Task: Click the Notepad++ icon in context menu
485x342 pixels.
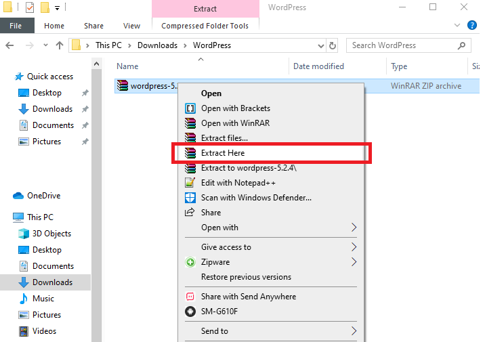Action: coord(190,183)
